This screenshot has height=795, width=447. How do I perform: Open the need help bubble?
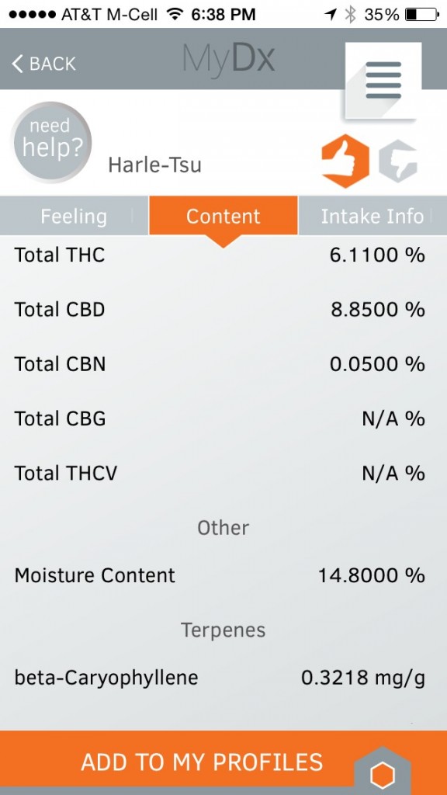(50, 142)
